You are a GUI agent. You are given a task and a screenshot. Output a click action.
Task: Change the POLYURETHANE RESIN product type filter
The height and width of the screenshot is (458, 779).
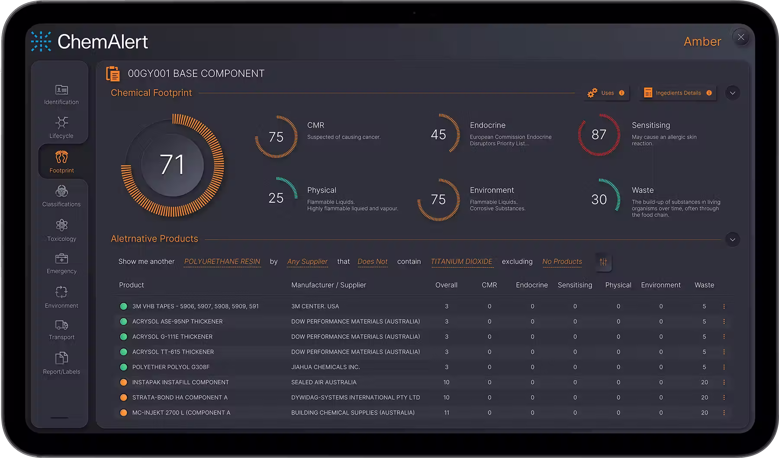[x=222, y=261]
